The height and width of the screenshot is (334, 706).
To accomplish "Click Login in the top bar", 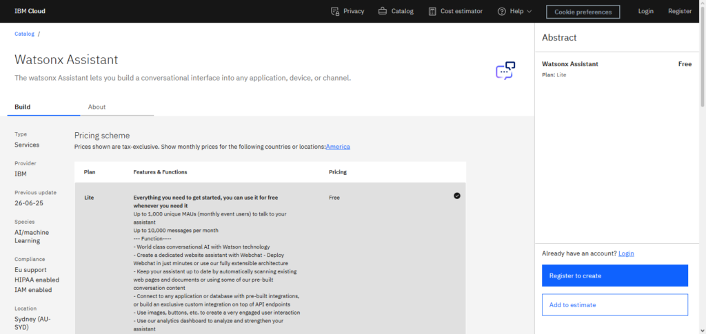I will pos(645,11).
